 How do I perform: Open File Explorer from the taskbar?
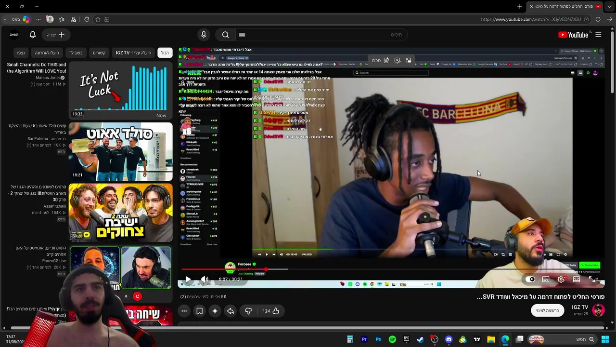(x=491, y=339)
